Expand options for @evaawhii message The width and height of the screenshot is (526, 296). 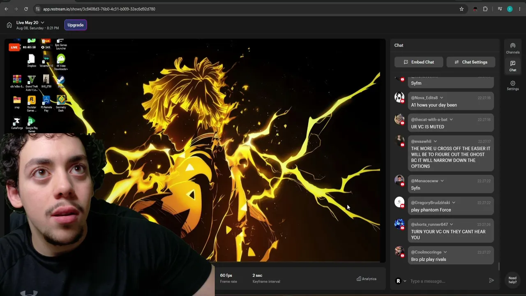click(435, 141)
